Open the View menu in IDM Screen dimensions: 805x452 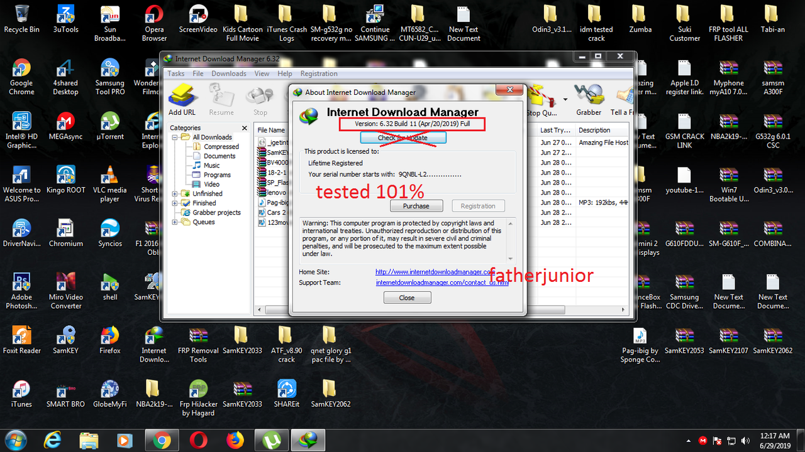click(262, 73)
